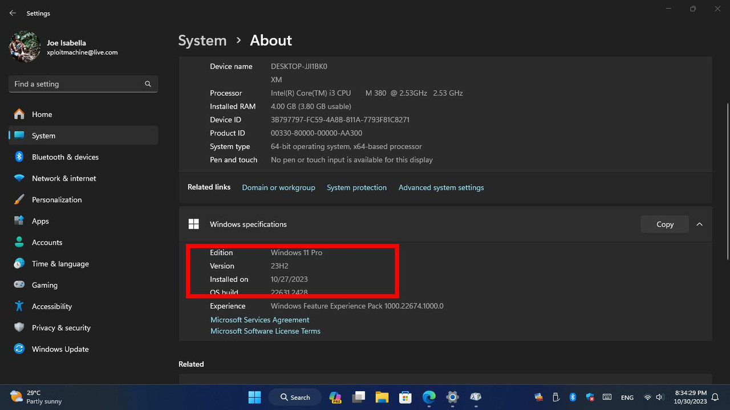Open the System protection link

[x=356, y=187]
